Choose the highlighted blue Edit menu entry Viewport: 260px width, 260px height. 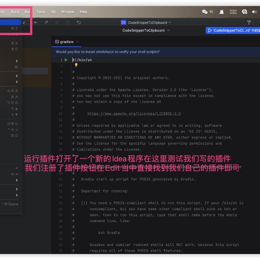tap(10, 22)
